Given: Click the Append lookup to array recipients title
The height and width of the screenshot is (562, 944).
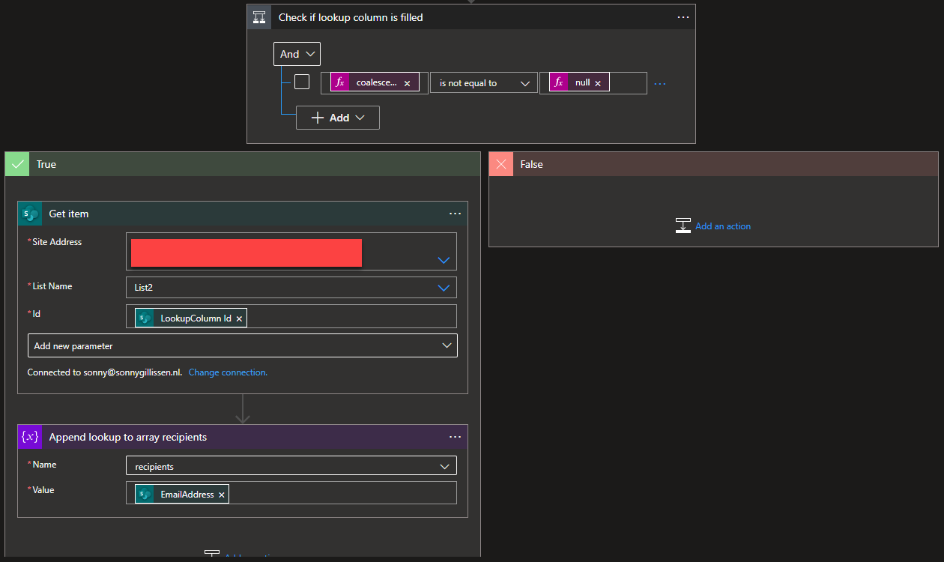Looking at the screenshot, I should 128,437.
